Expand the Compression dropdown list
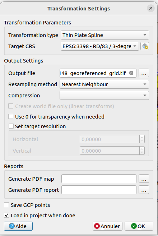 pyautogui.click(x=104, y=96)
